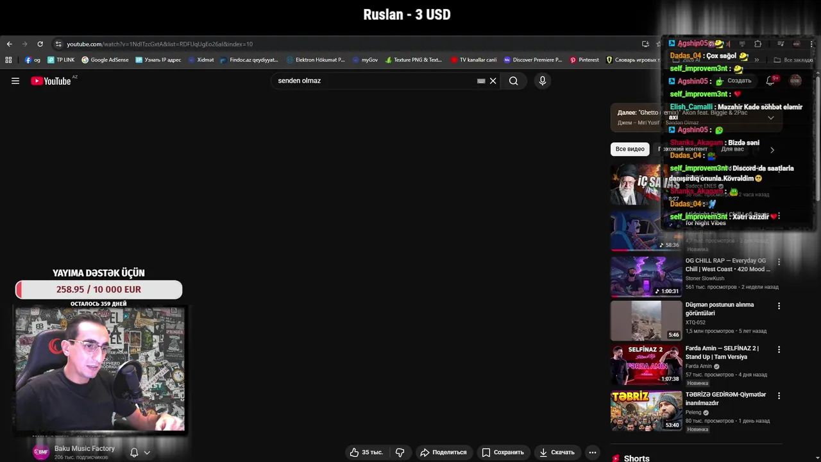Open three-dot menu for Düşmən postunun video
The image size is (821, 462).
779,306
